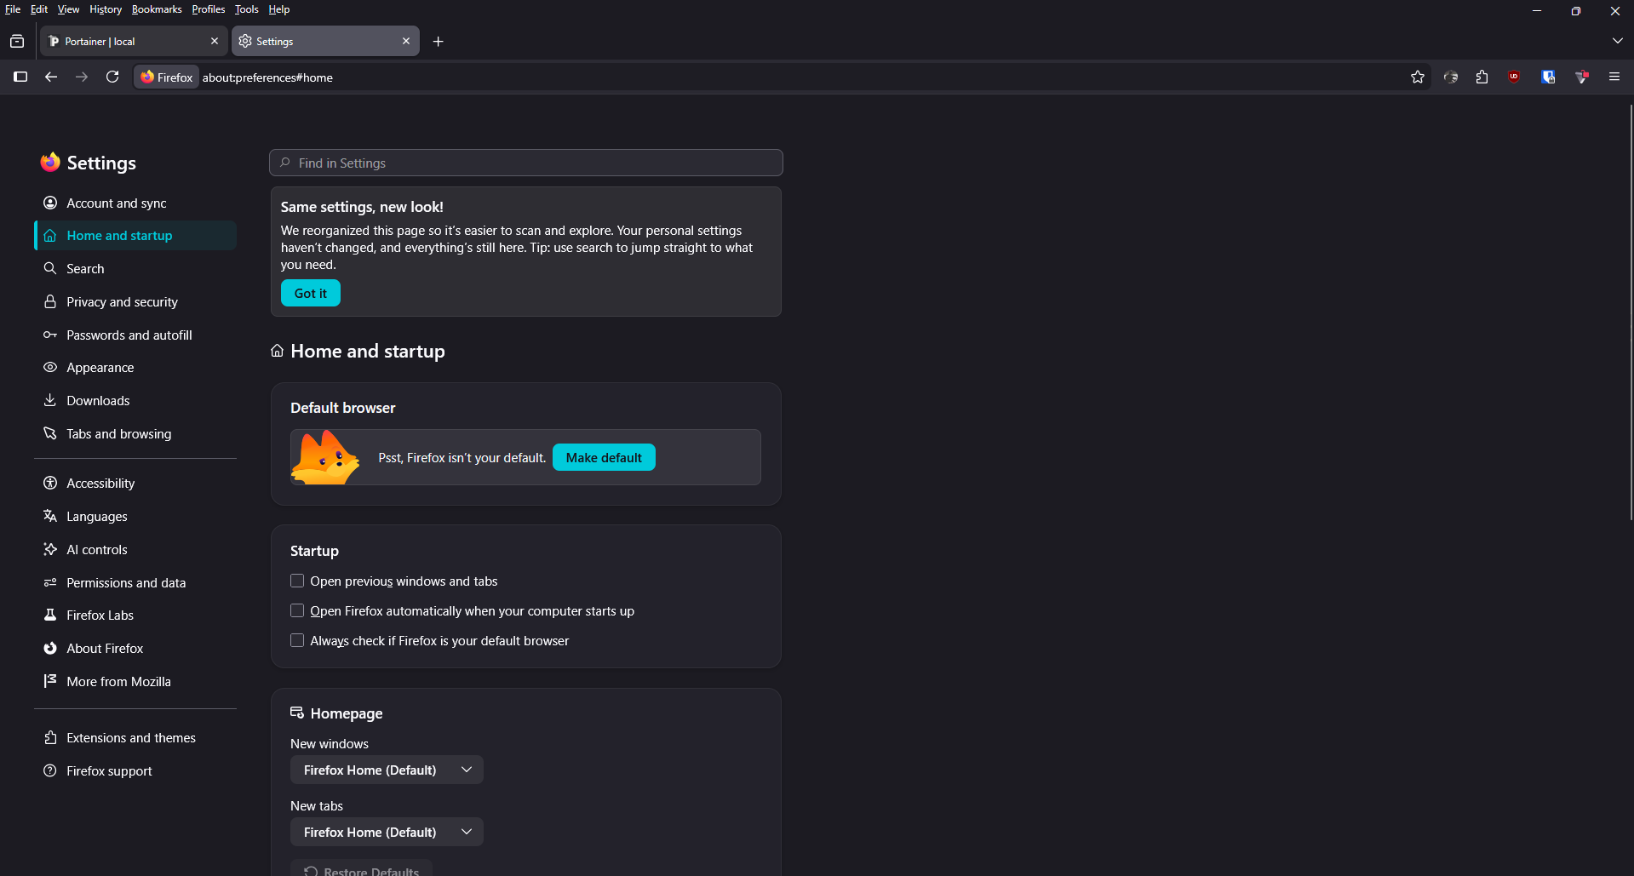This screenshot has height=876, width=1634.
Task: Click the Make default button
Action: tap(604, 457)
